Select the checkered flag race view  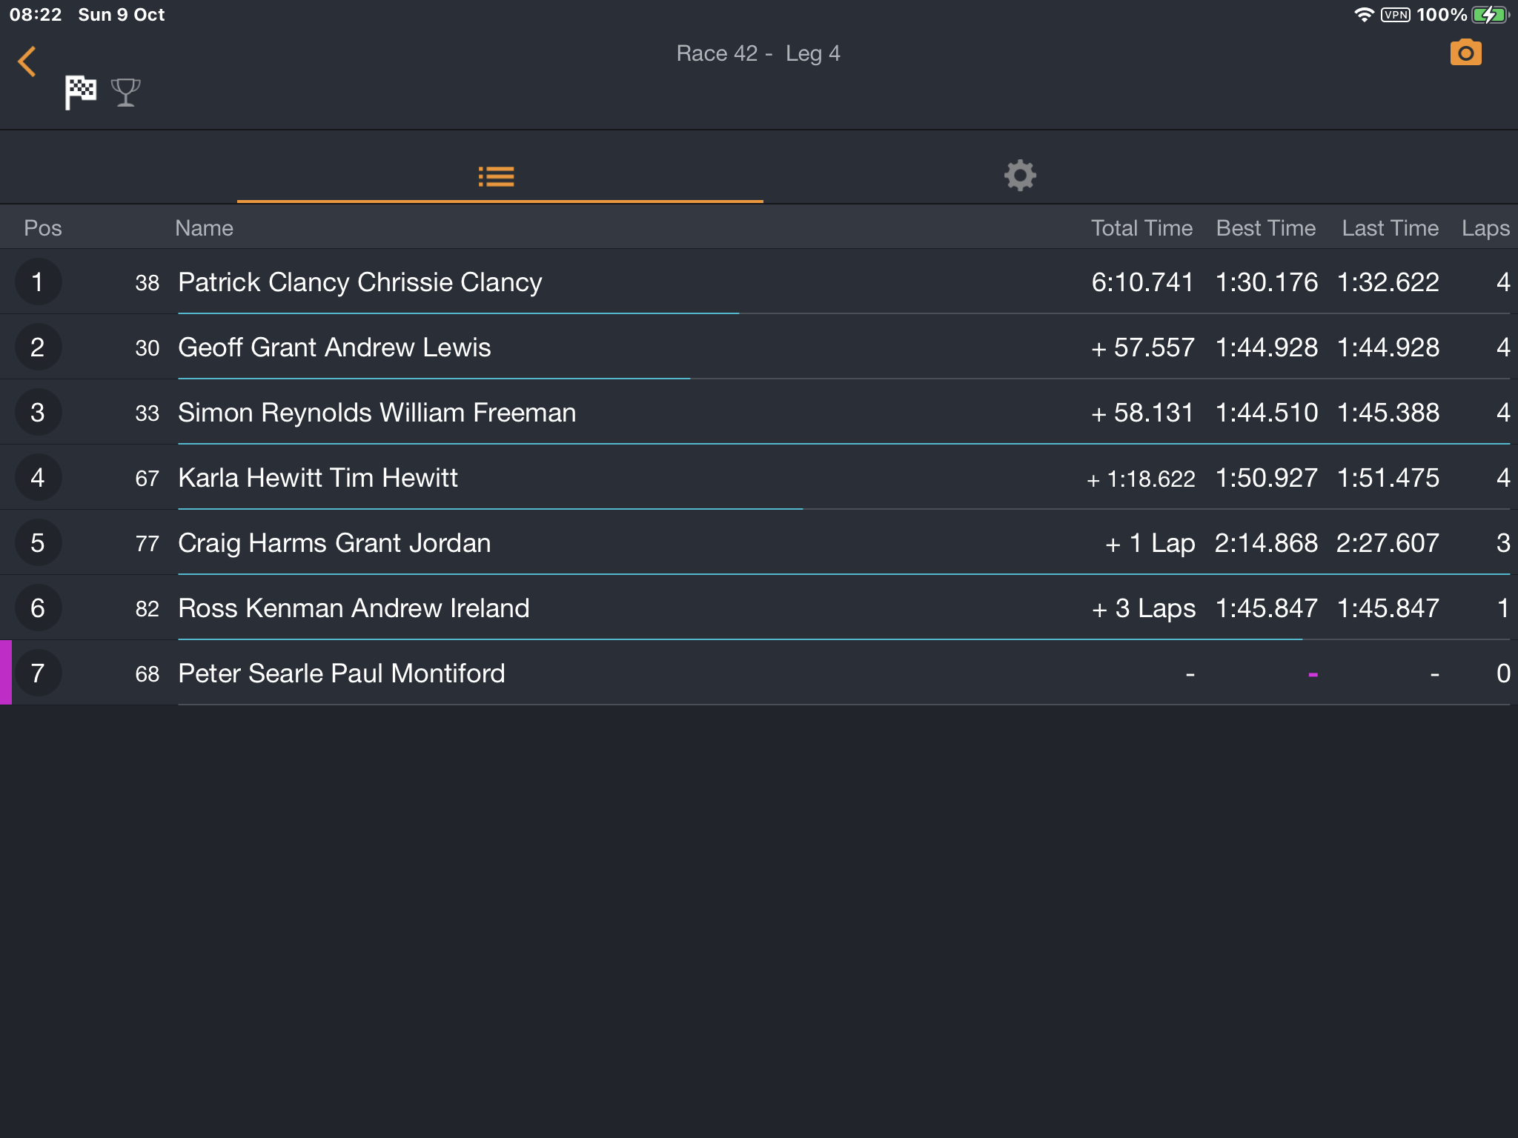click(80, 93)
